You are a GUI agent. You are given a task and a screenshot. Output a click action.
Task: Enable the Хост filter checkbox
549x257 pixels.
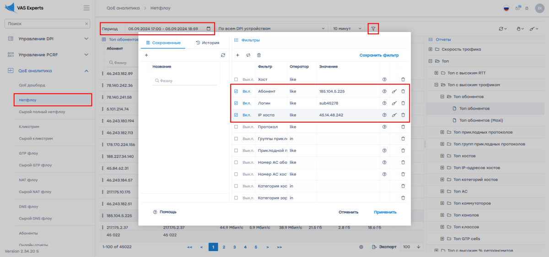coord(236,80)
